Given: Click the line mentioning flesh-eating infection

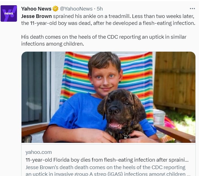Looking at the screenshot, I should pyautogui.click(x=108, y=23).
